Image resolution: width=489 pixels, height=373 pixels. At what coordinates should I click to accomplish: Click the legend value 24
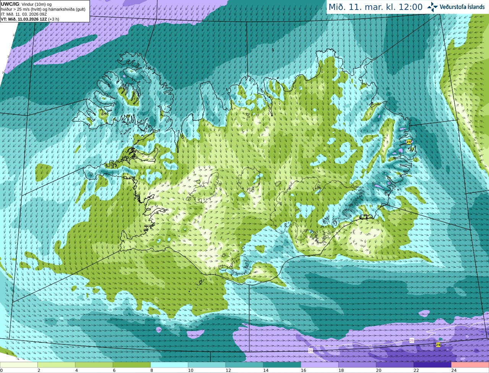(x=454, y=370)
